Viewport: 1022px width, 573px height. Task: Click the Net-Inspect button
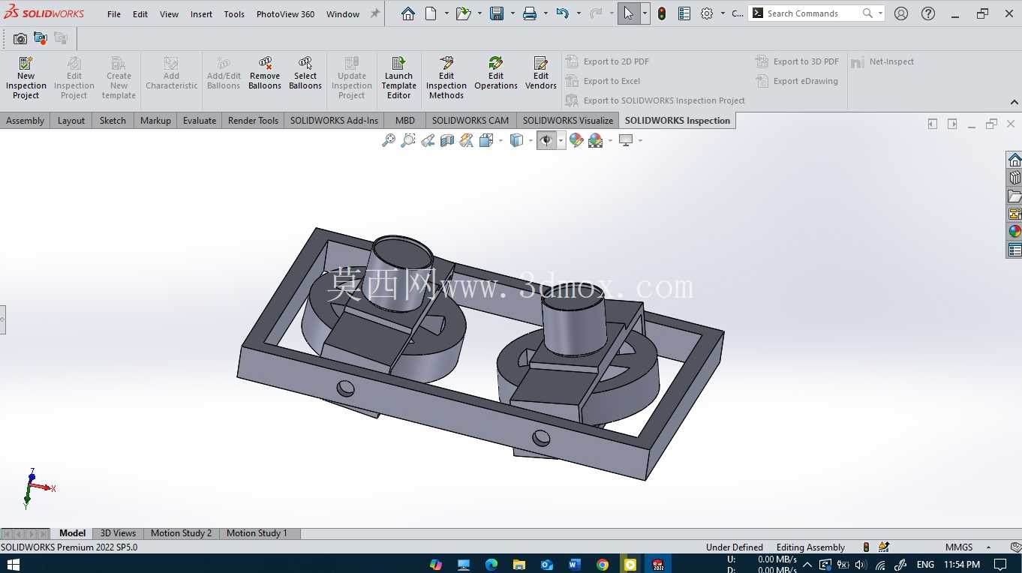pos(883,61)
